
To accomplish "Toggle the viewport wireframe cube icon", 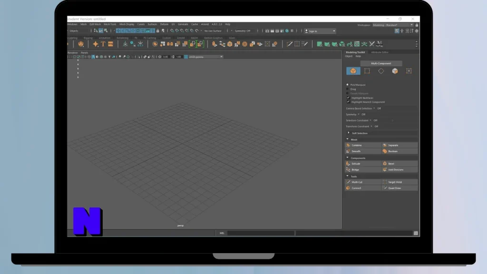I will 89,57.
